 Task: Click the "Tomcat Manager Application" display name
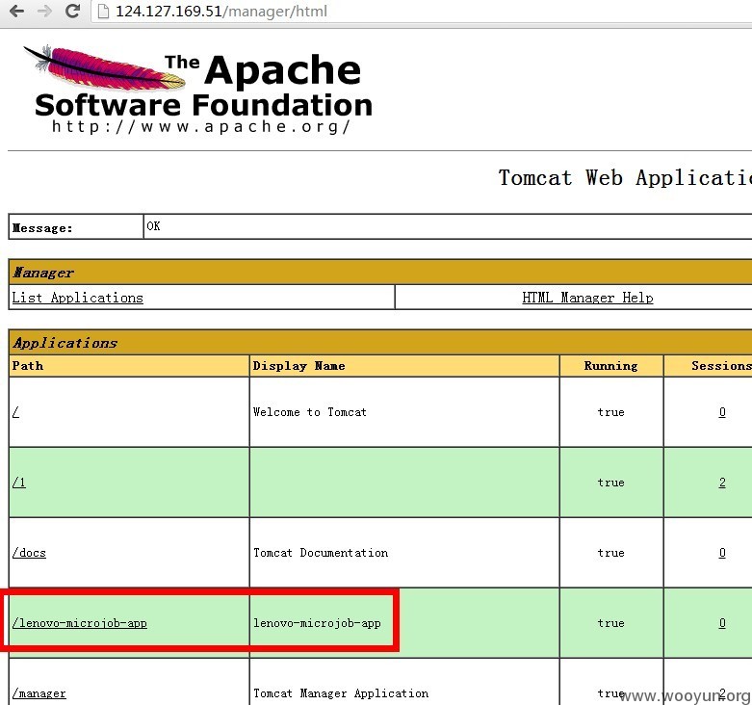(x=341, y=693)
